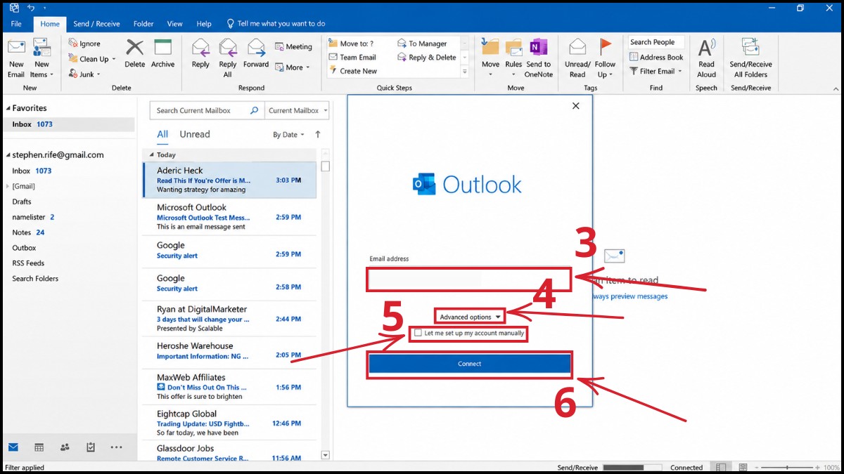The height and width of the screenshot is (474, 844).
Task: Choose the Team Email quick step
Action: point(352,58)
